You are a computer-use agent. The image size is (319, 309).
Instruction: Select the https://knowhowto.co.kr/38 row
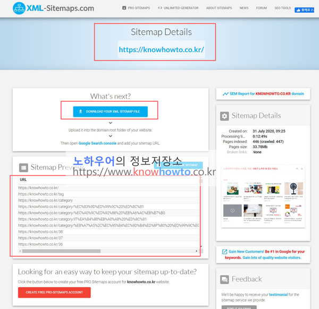coord(108,232)
